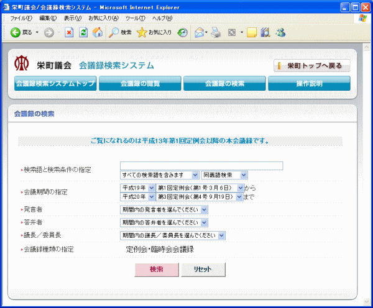
Task: Click the 検索語と検索条件の指定 label
Action: (x=57, y=170)
